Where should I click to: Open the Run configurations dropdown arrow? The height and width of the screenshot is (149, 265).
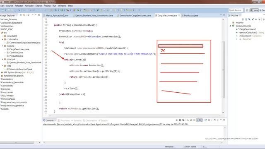click(65, 10)
